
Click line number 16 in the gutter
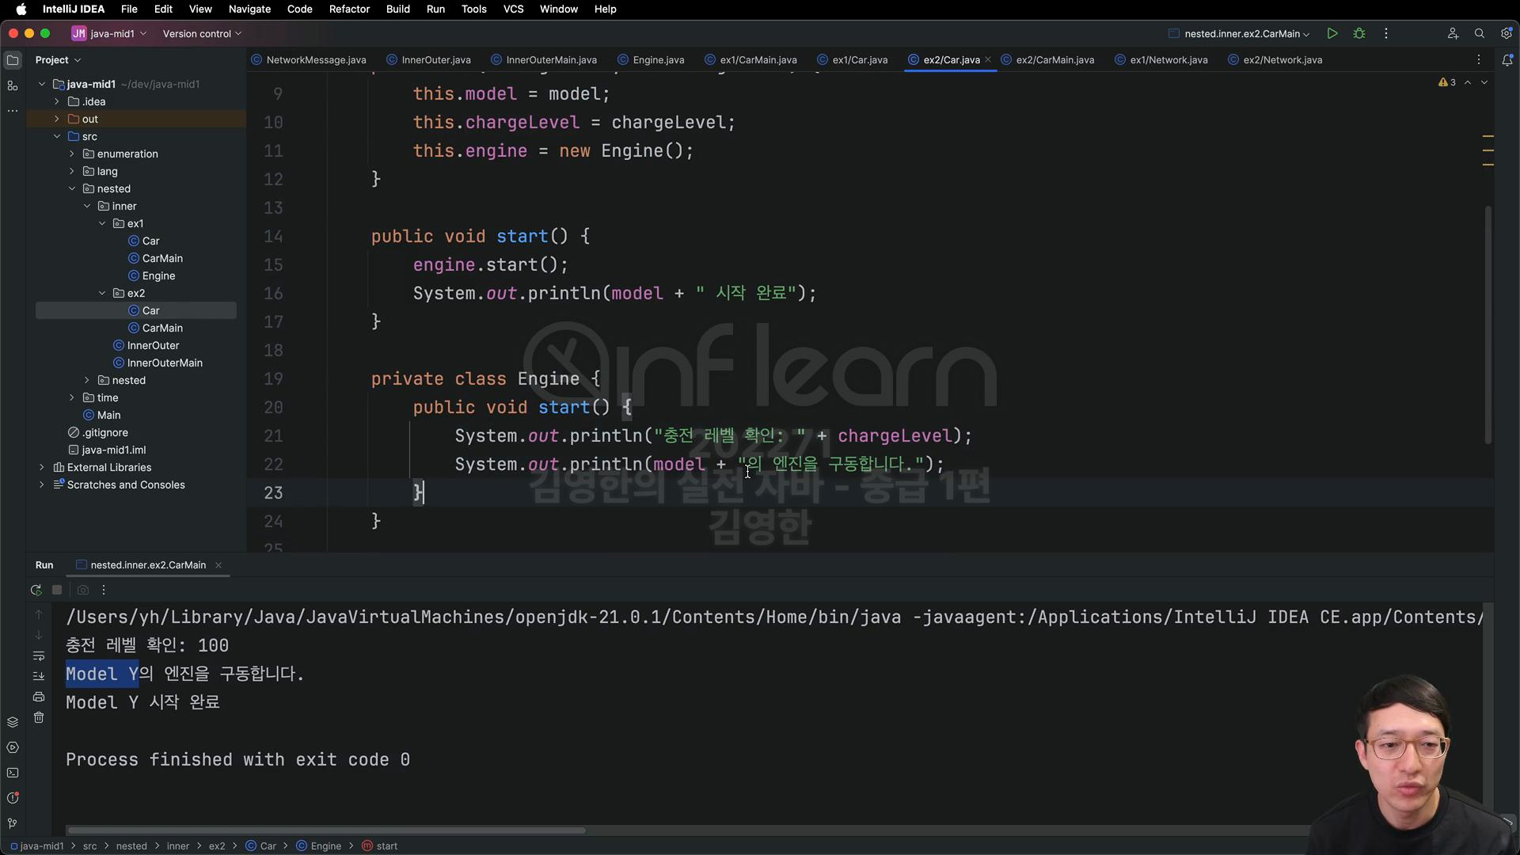click(273, 293)
